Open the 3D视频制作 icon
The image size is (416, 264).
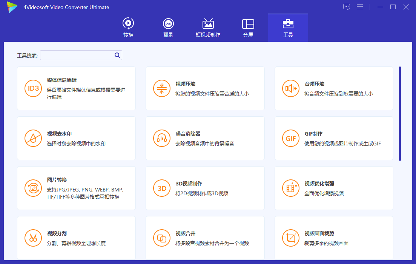click(x=162, y=188)
